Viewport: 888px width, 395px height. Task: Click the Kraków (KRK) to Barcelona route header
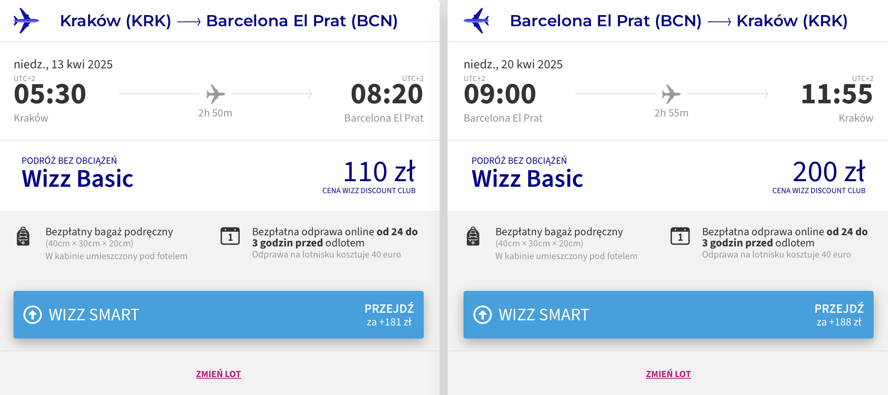click(229, 21)
